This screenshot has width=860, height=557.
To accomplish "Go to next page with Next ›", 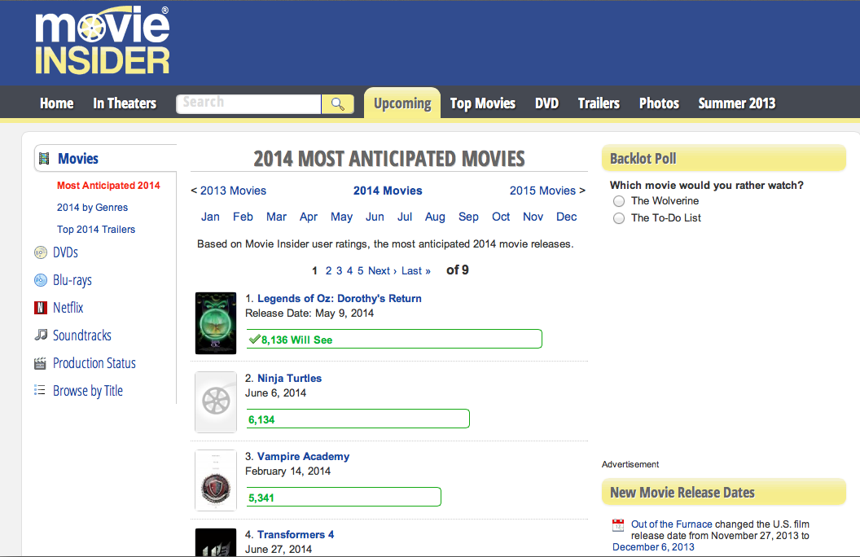I will pos(382,270).
